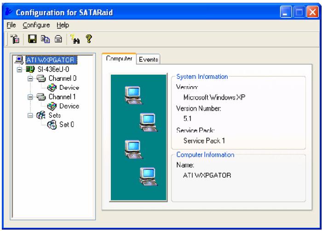Select the Channel 1 label

click(62, 97)
